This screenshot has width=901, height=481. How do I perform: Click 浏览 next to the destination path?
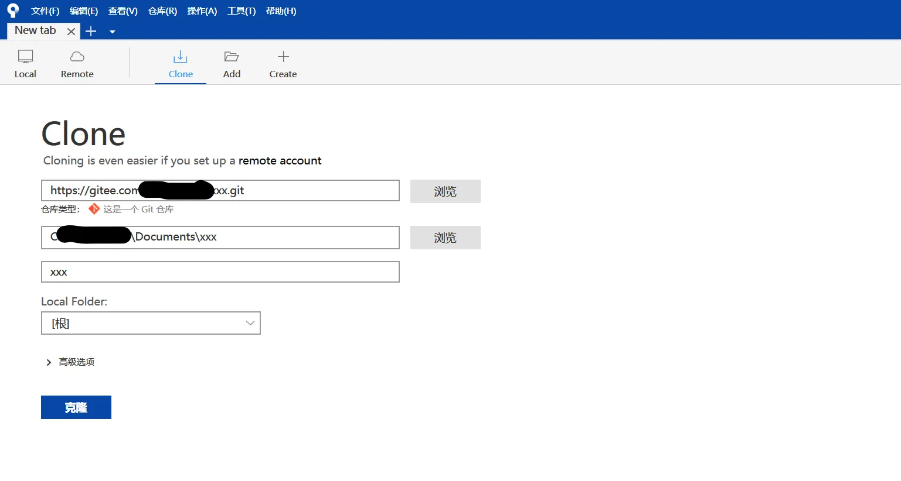click(445, 238)
